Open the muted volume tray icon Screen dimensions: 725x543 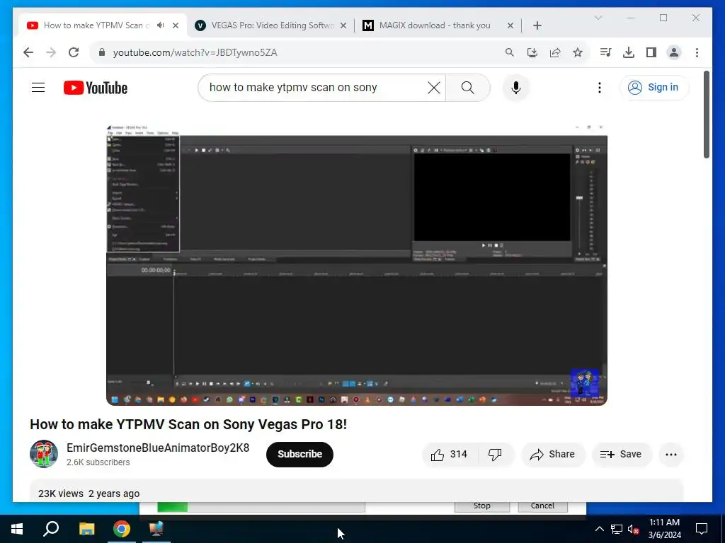[633, 529]
